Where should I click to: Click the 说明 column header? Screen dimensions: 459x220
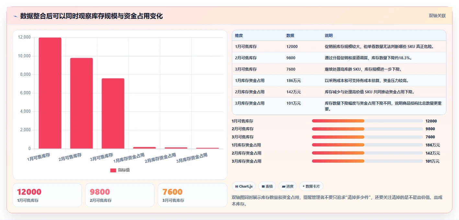click(329, 36)
